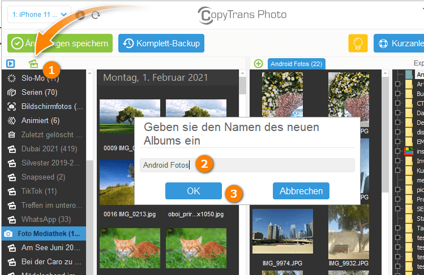Click the PC photos pane scroll-up arrow
This screenshot has width=424, height=275.
[x=386, y=73]
